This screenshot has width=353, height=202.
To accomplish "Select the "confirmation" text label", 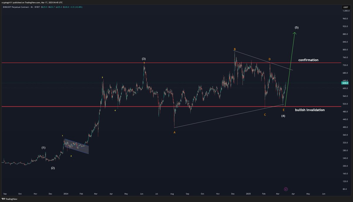I will tap(308, 60).
